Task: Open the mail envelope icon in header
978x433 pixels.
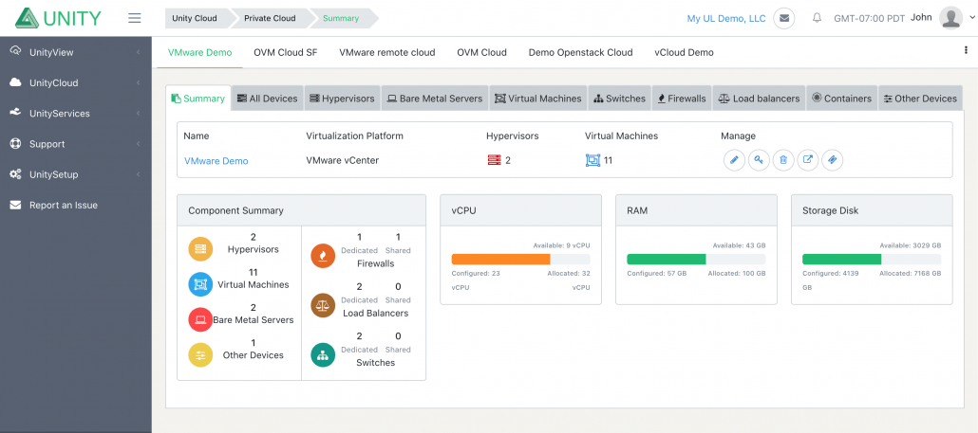Action: pyautogui.click(x=784, y=18)
